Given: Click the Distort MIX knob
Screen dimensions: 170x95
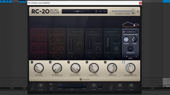Looking at the screenshot, I should tap(80, 44).
